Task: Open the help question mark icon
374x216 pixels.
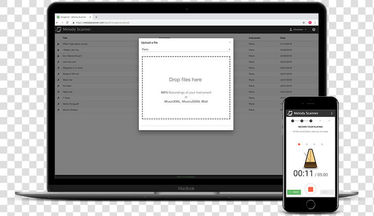Action: pyautogui.click(x=314, y=30)
